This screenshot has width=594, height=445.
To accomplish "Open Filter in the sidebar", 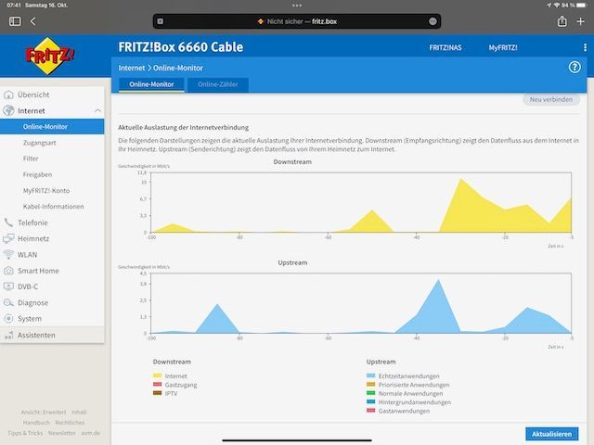I will coord(31,159).
